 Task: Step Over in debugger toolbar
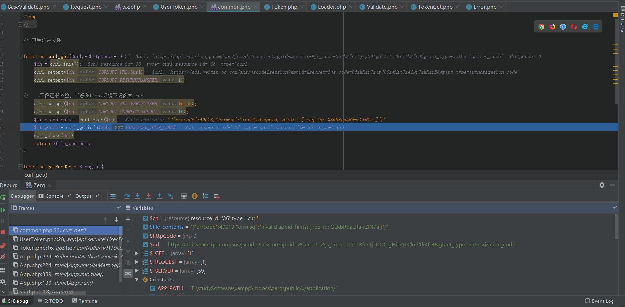(x=127, y=196)
